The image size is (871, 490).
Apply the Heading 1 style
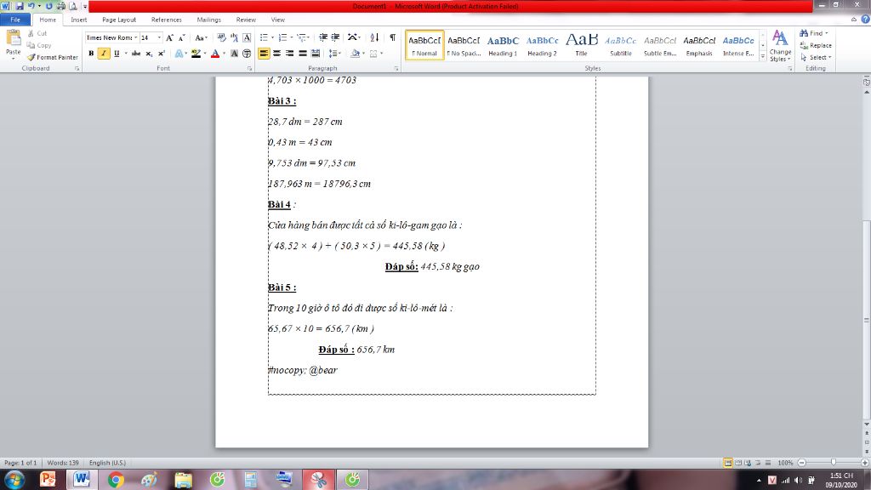[x=503, y=45]
